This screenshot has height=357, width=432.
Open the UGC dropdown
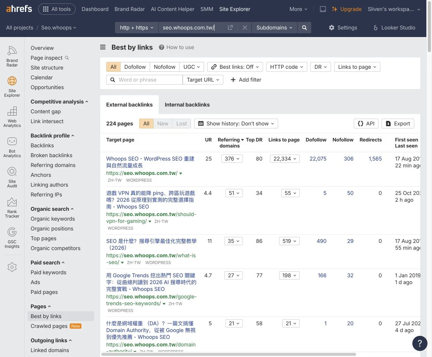192,67
